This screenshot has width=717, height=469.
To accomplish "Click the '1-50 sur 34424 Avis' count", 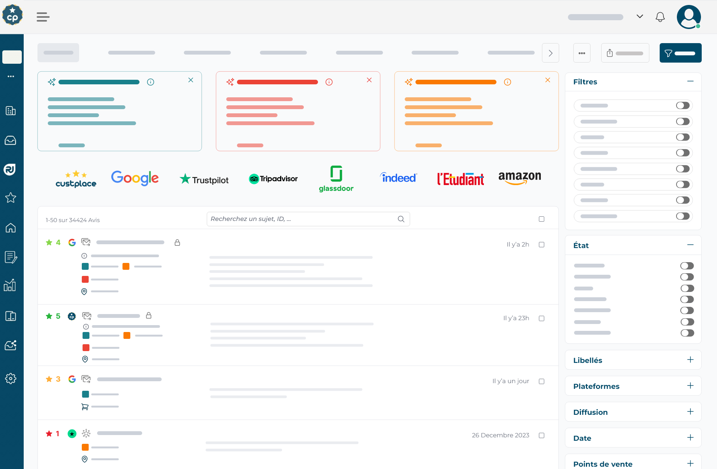I will [x=73, y=220].
